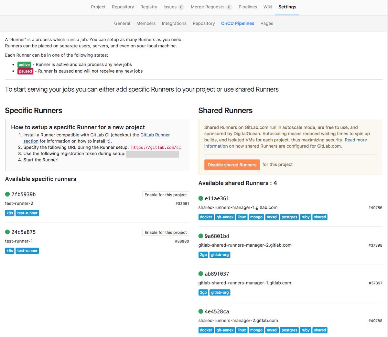The width and height of the screenshot is (388, 337).
Task: Click green status dot of runner 4e4528ca
Action: coord(201,312)
